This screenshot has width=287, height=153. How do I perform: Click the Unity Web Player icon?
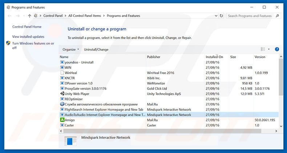coord(62,94)
